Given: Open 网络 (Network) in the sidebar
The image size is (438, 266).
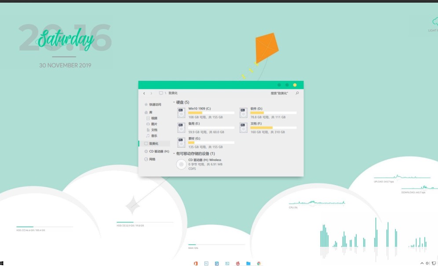Looking at the screenshot, I should point(150,159).
